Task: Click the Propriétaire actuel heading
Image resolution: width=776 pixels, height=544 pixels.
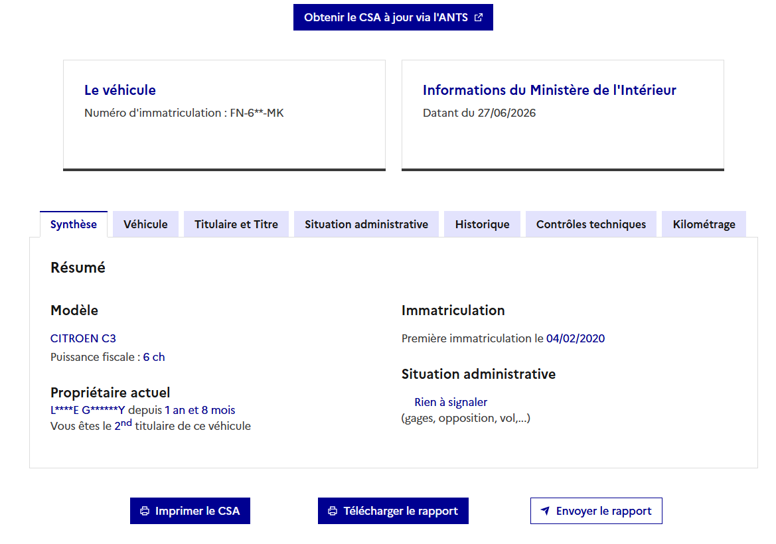Action: pyautogui.click(x=110, y=393)
